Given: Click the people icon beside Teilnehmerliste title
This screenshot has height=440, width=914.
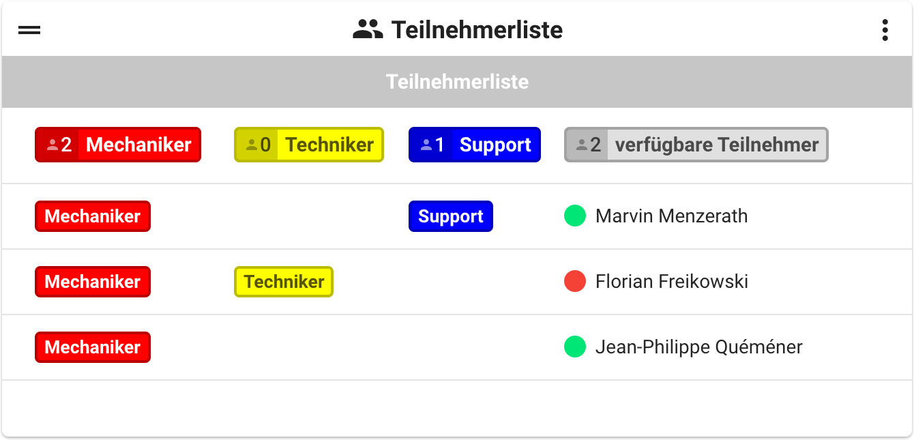Looking at the screenshot, I should point(368,30).
